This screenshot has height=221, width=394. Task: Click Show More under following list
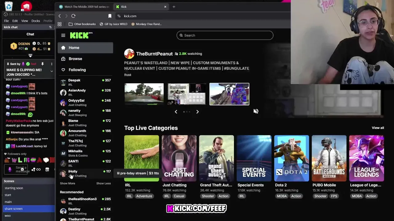pos(67,183)
